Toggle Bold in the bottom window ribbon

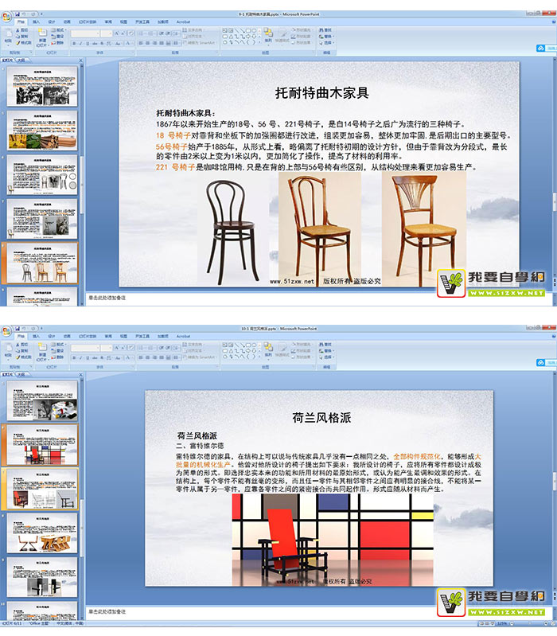(74, 357)
